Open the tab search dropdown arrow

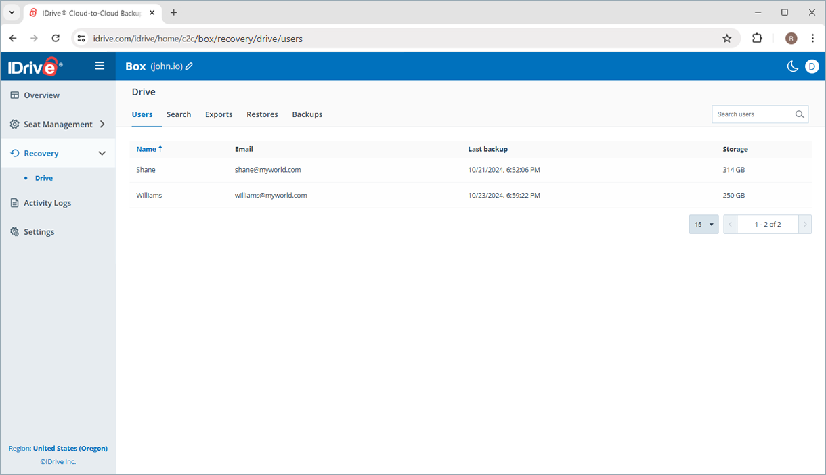12,12
